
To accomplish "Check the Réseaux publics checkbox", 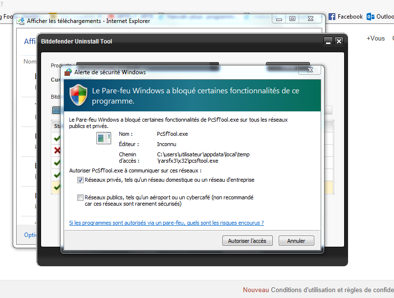I will [80, 197].
